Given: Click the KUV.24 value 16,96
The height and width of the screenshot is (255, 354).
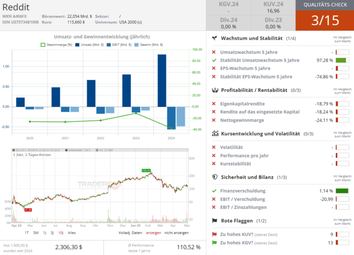Looking at the screenshot, I should [273, 11].
